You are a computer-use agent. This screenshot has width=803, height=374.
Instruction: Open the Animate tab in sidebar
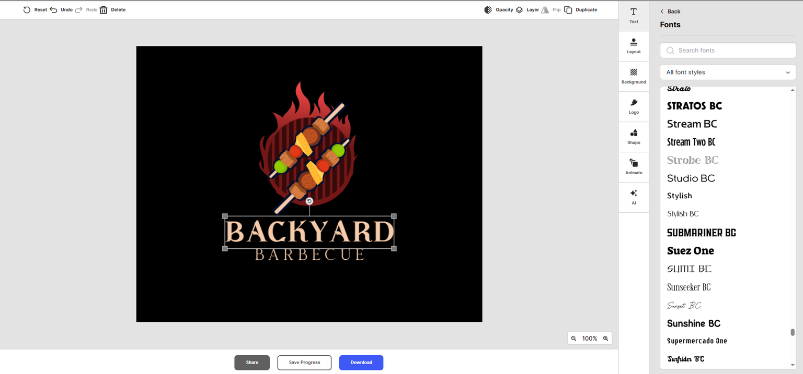coord(634,167)
